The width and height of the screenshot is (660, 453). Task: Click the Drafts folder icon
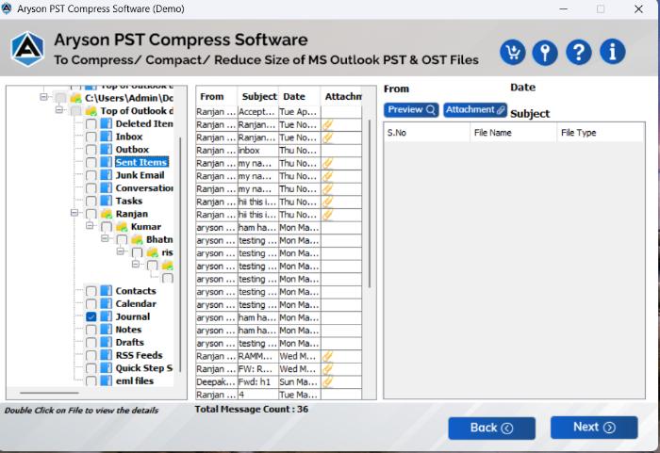(x=107, y=342)
